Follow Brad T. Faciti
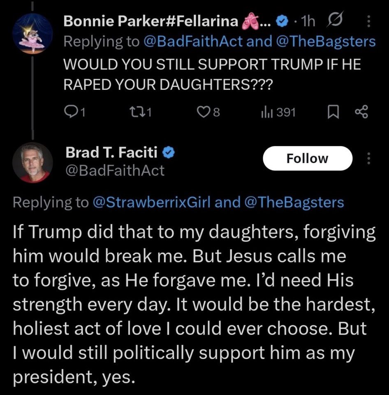The height and width of the screenshot is (395, 389). click(x=307, y=158)
